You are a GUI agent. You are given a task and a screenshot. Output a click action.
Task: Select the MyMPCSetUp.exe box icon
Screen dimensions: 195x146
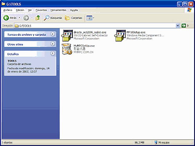(67, 49)
